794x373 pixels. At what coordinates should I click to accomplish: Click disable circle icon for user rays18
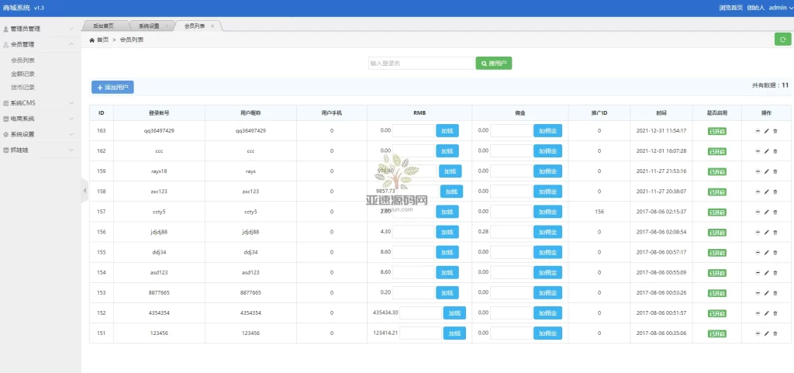(758, 171)
